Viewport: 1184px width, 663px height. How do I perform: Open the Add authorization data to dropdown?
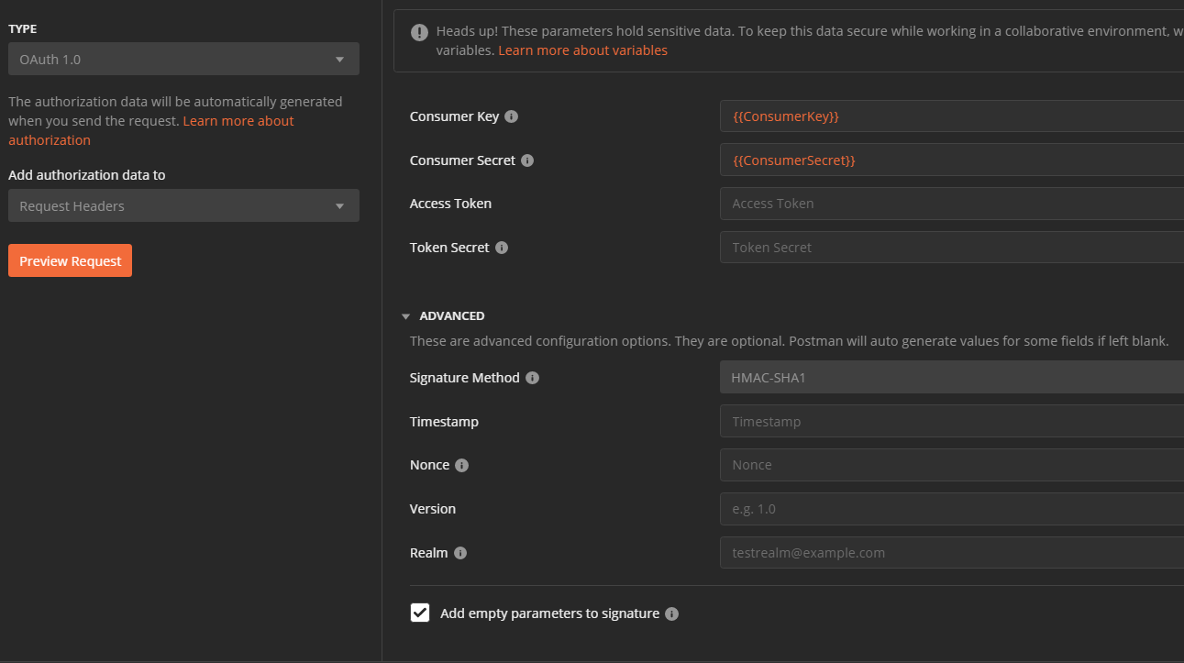tap(183, 205)
